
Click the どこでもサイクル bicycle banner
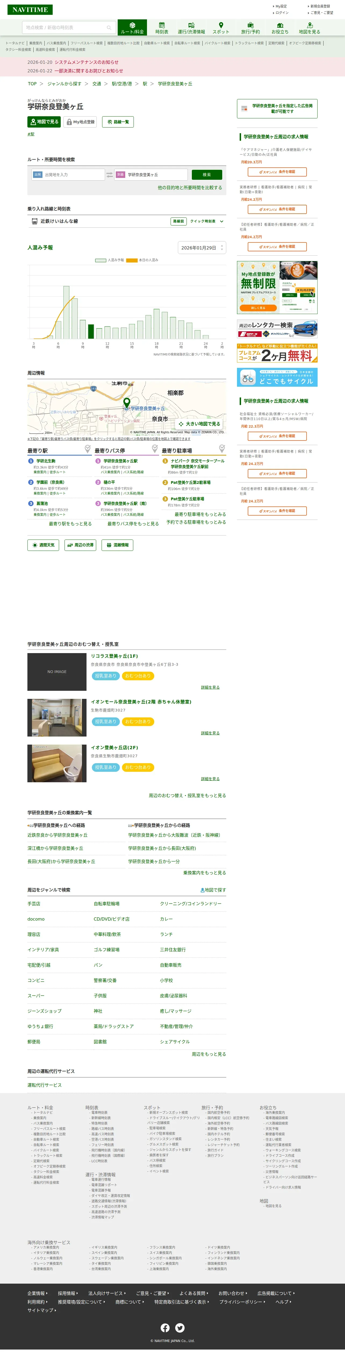(x=277, y=377)
